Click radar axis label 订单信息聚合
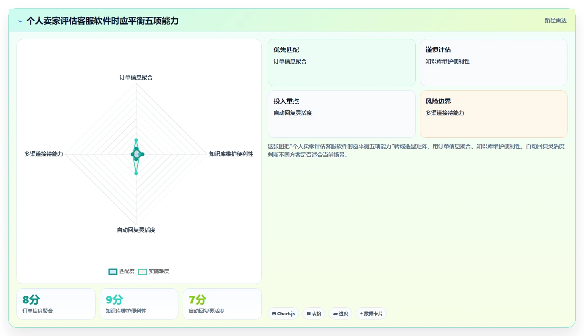The image size is (584, 336). coord(136,77)
